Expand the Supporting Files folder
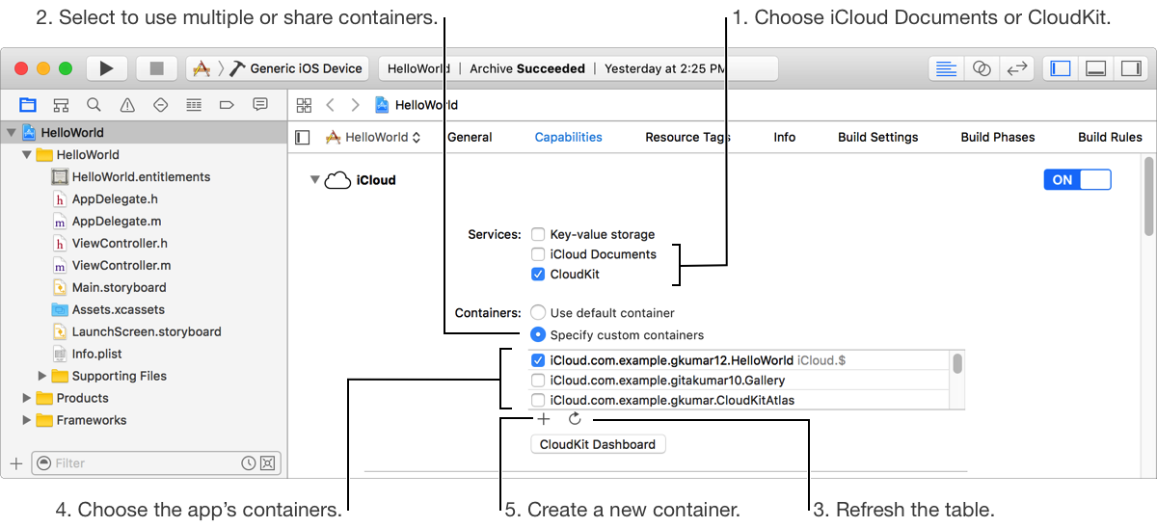The width and height of the screenshot is (1157, 527). click(42, 376)
